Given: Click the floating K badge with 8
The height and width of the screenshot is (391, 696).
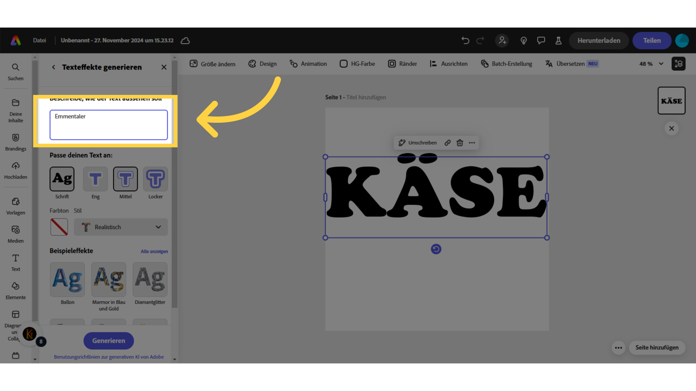Looking at the screenshot, I should point(30,334).
